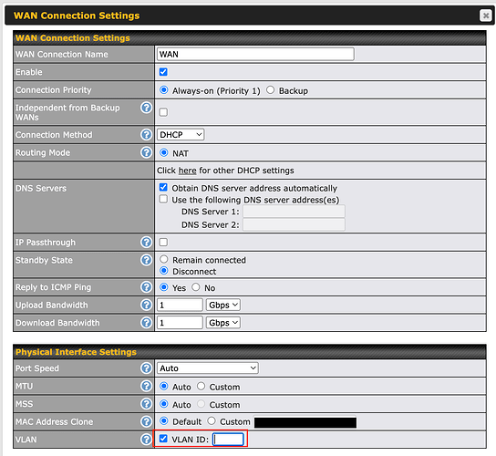Click the Upload Bandwidth value field

point(180,305)
